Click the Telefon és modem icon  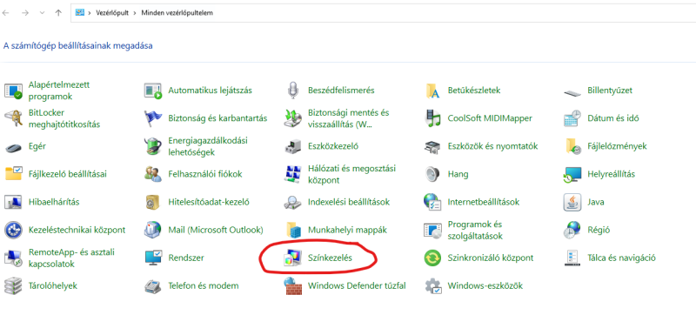click(153, 286)
